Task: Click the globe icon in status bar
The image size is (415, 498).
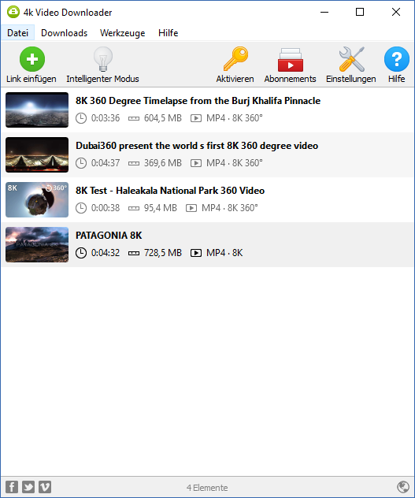Action: (403, 486)
